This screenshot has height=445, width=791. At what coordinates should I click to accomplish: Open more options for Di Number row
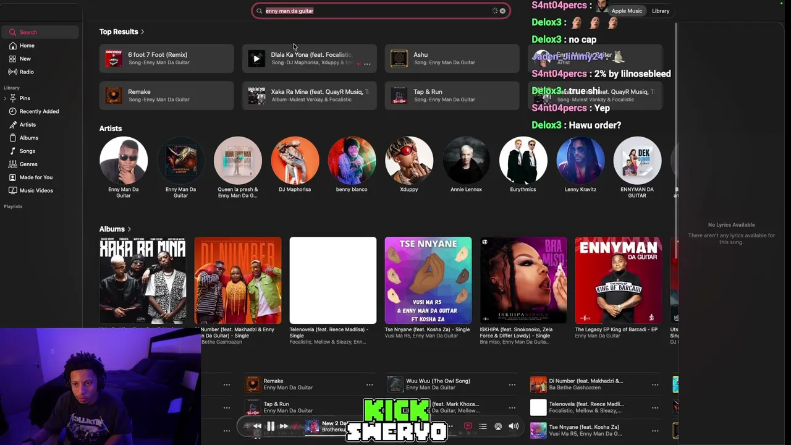point(655,384)
